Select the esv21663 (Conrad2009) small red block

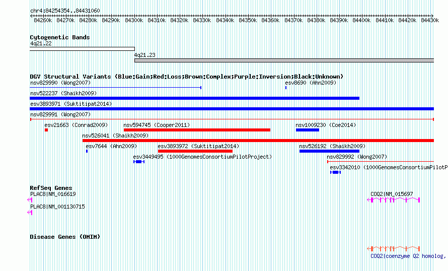[46, 130]
